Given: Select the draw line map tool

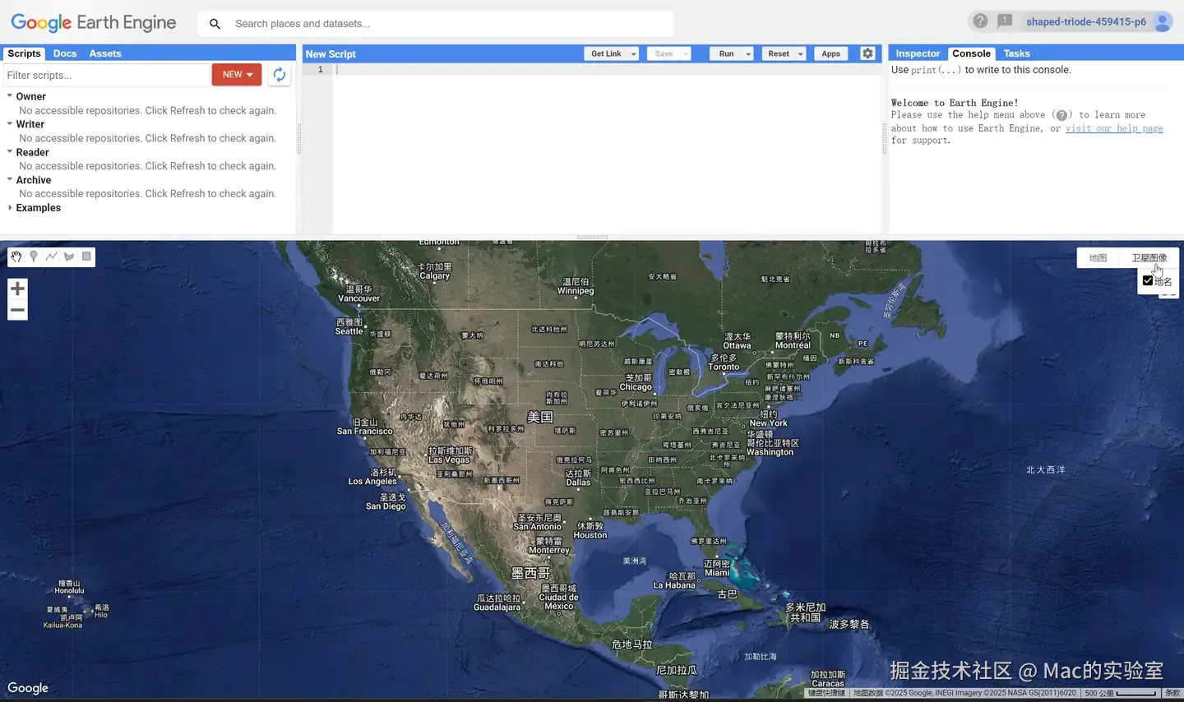Looking at the screenshot, I should (51, 256).
